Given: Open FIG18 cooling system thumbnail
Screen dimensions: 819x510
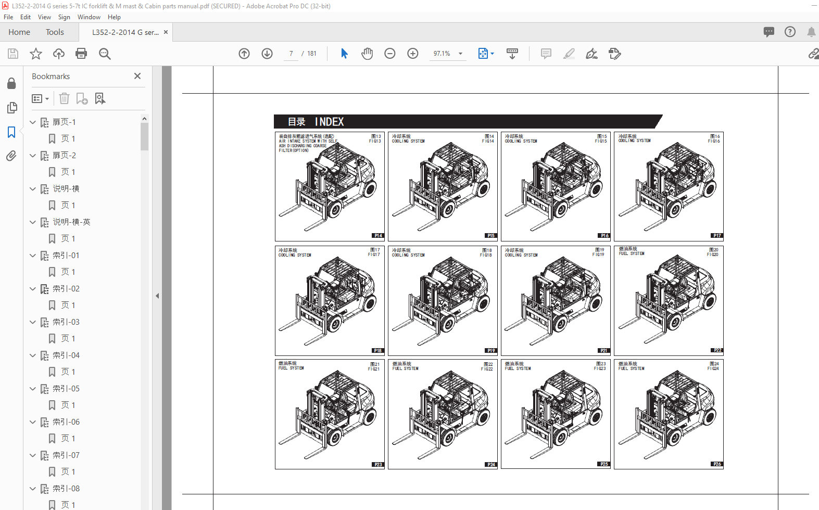Looking at the screenshot, I should click(443, 301).
